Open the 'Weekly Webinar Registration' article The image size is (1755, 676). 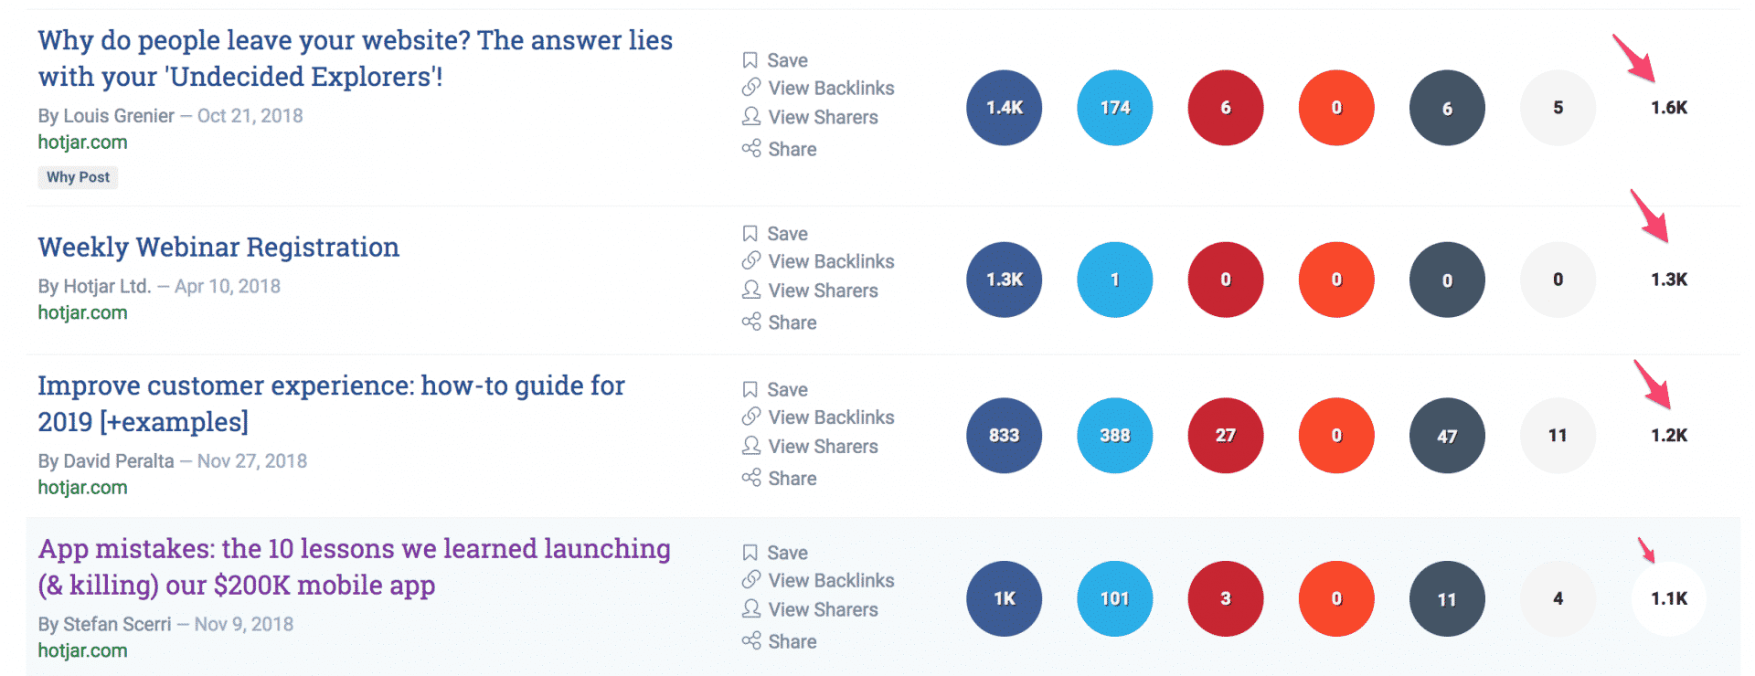(x=218, y=248)
